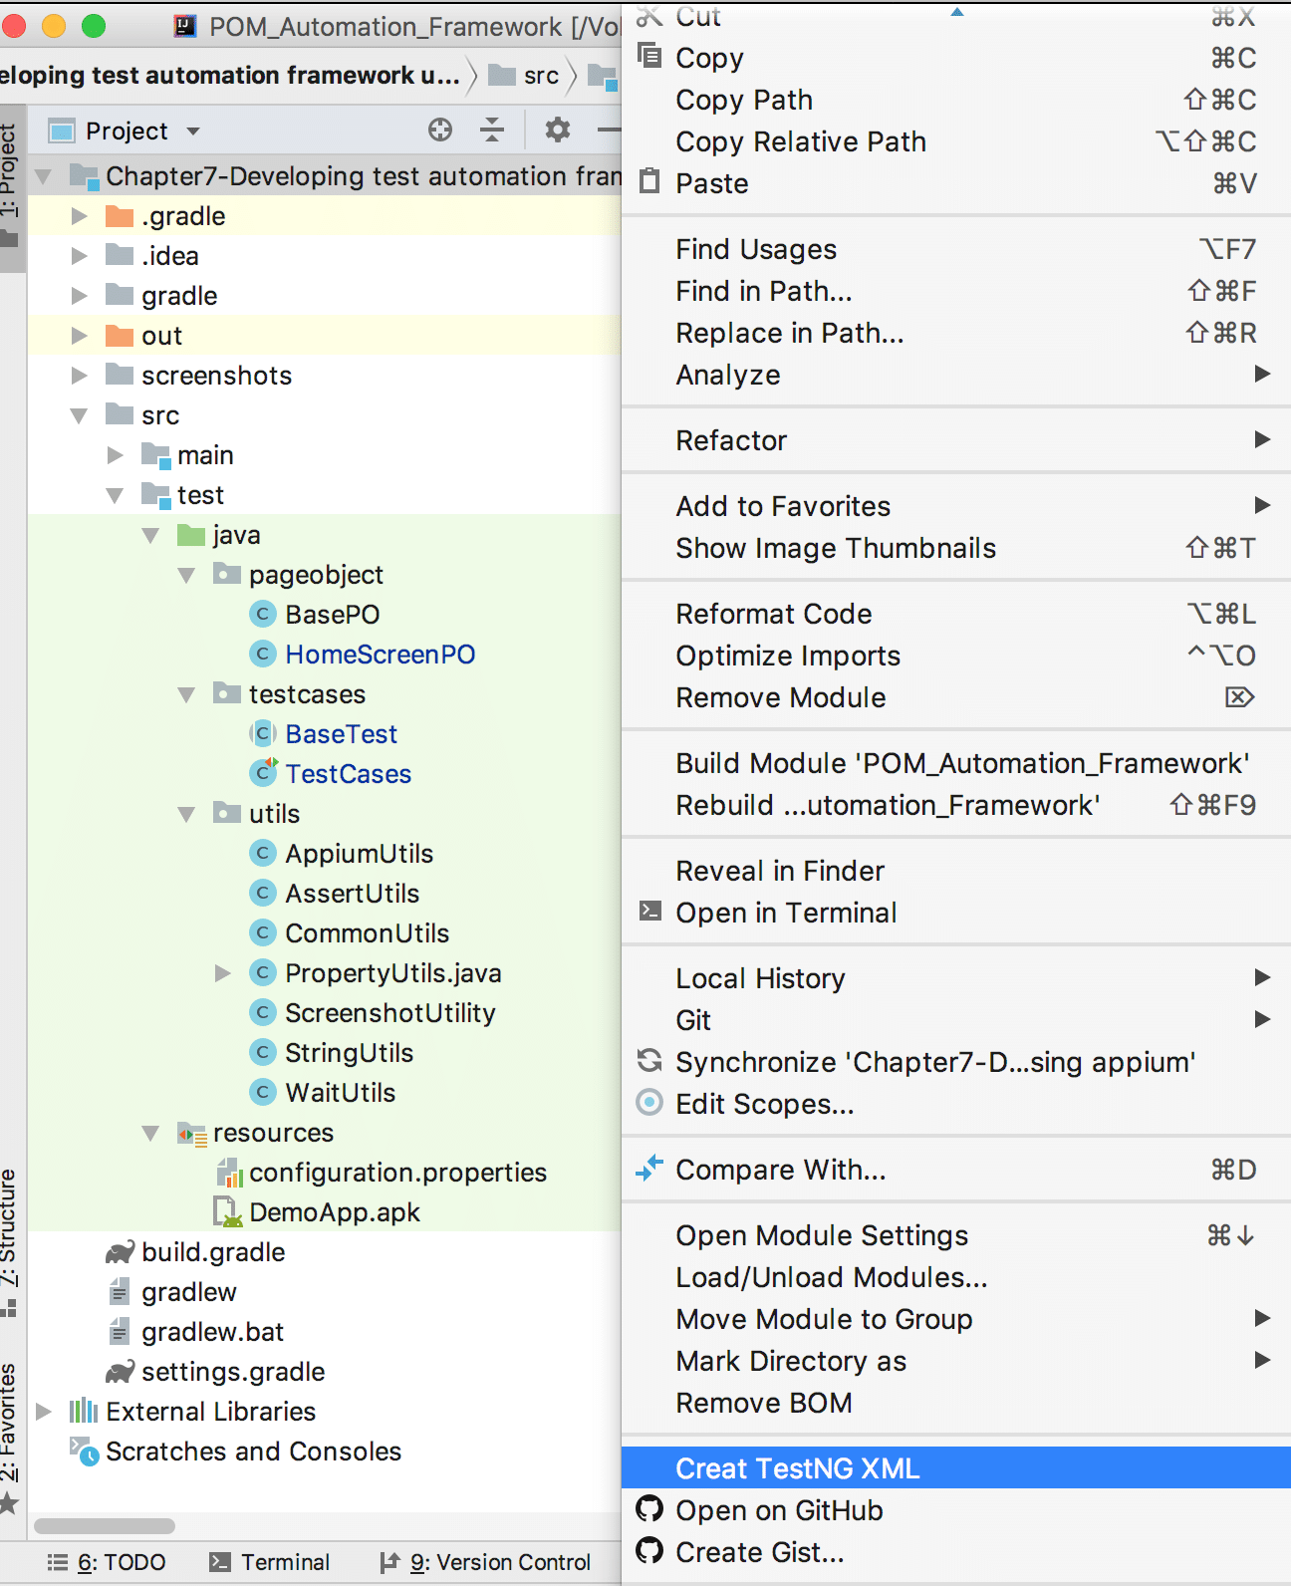Open the Project panel settings gear
The height and width of the screenshot is (1586, 1291).
pyautogui.click(x=558, y=131)
